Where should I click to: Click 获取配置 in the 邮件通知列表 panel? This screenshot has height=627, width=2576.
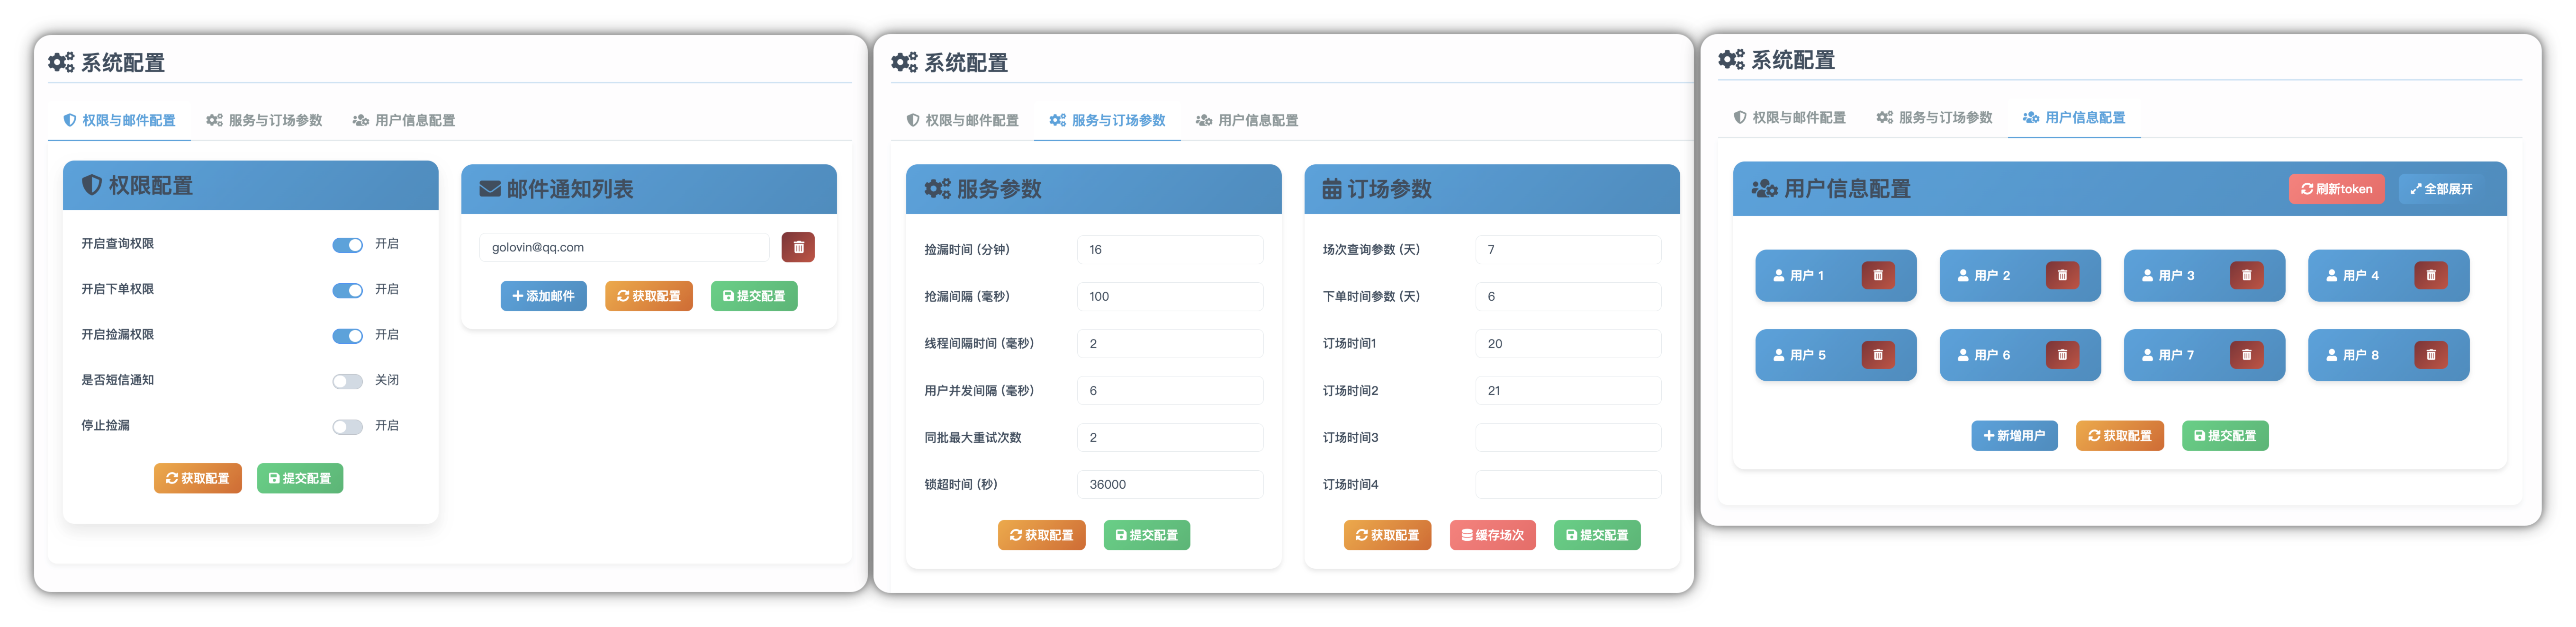(x=649, y=296)
